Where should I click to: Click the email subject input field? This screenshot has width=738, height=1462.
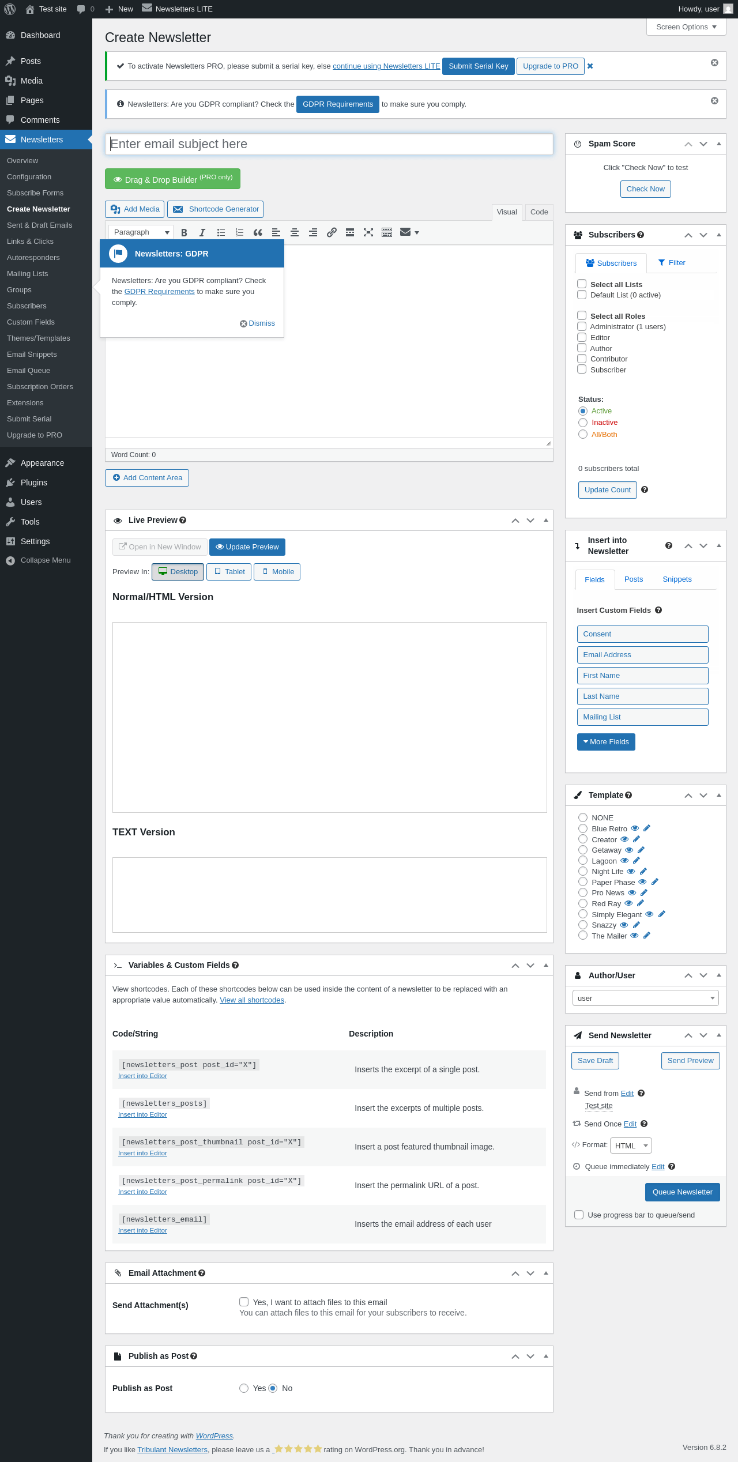(329, 144)
